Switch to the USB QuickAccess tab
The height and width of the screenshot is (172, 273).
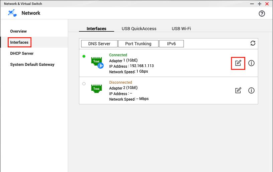pos(139,29)
